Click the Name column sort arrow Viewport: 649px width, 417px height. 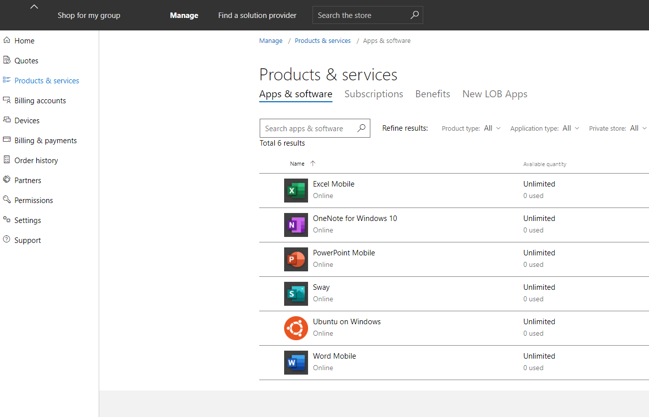[x=313, y=164]
